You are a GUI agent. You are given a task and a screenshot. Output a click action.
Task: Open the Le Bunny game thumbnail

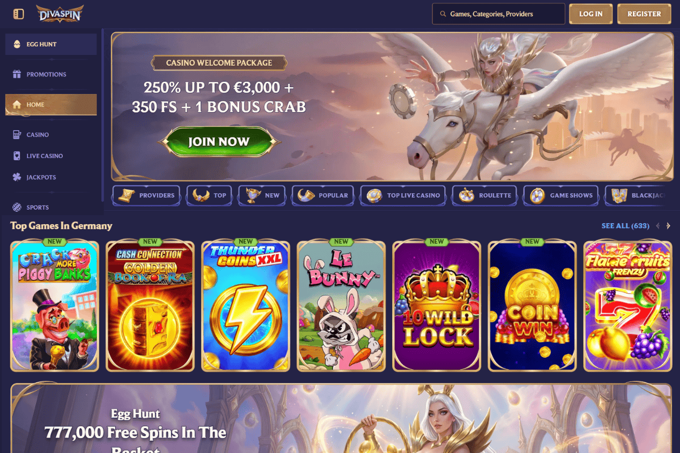tap(341, 306)
